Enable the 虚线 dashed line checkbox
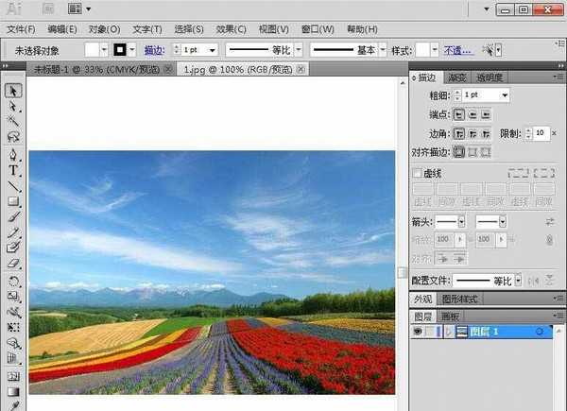This screenshot has height=411, width=567. click(x=418, y=174)
